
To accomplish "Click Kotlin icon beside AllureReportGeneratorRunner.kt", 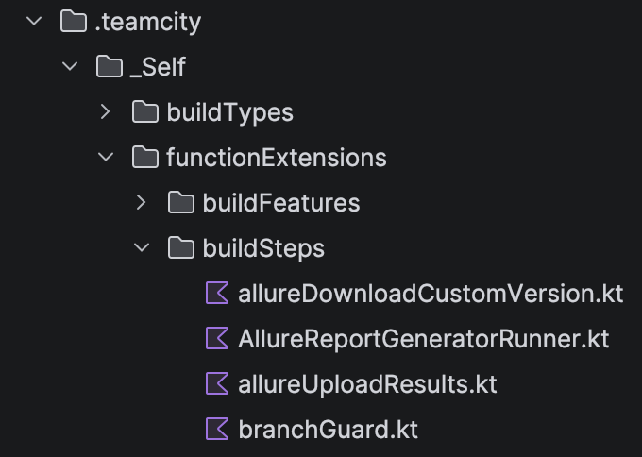I will (x=217, y=338).
